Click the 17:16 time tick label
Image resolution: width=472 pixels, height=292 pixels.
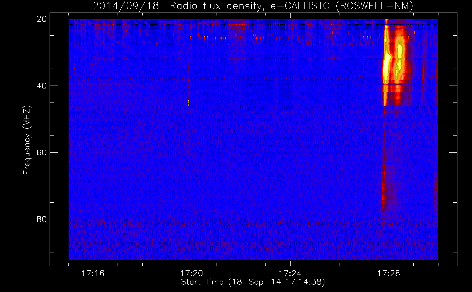[x=93, y=274]
